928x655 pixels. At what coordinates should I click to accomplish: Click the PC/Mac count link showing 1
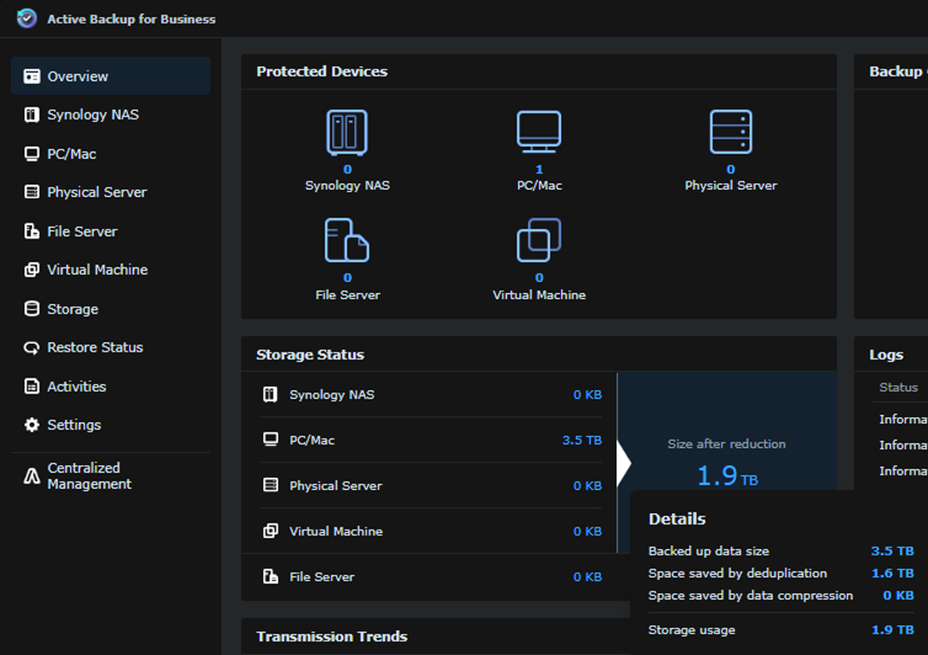[x=539, y=169]
